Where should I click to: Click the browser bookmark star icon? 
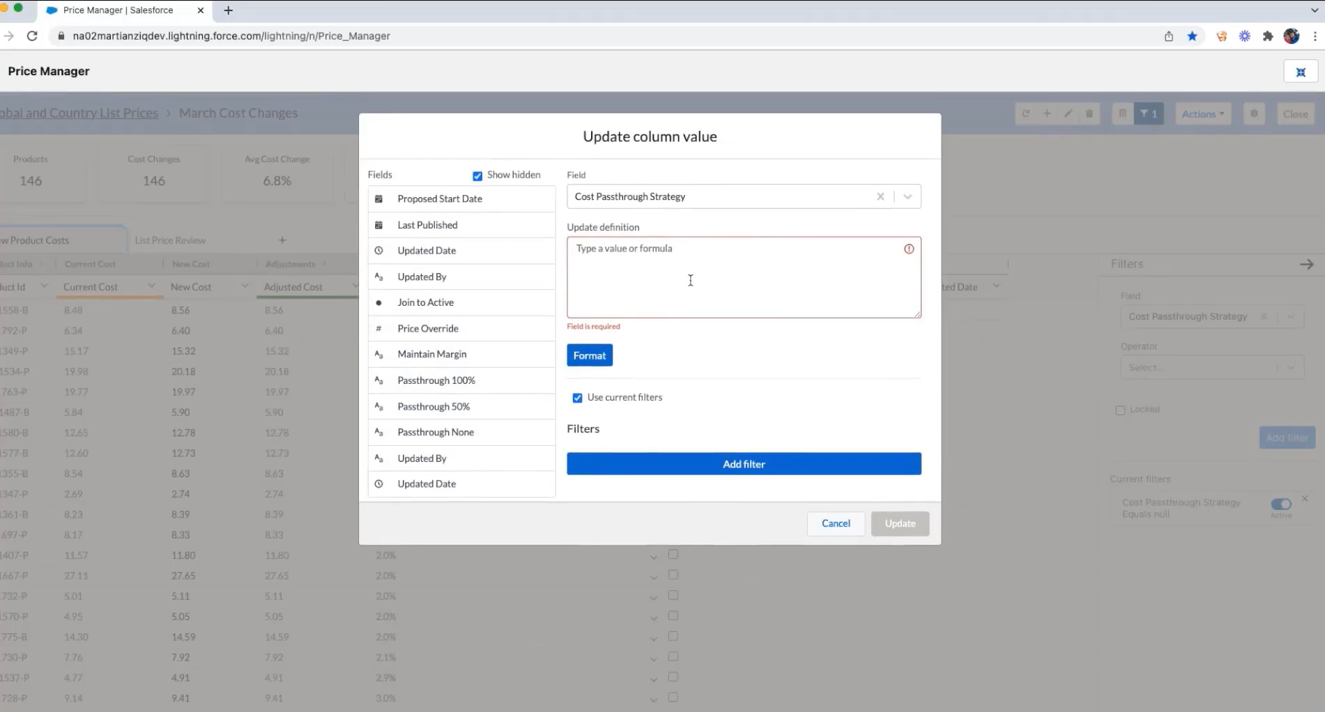click(x=1193, y=36)
